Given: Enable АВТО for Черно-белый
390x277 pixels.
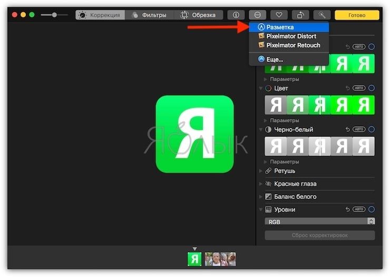Looking at the screenshot, I should click(x=359, y=129).
